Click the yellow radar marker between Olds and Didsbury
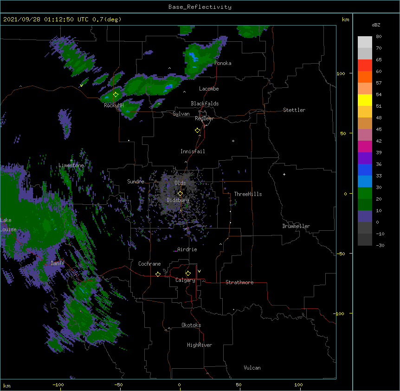The height and width of the screenshot is (391, 400). click(180, 193)
